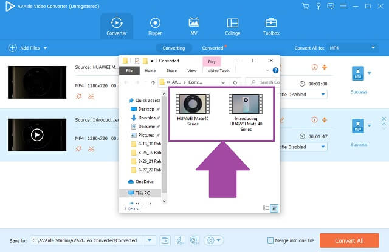
Task: Open Home tab in Explorer window
Action: [x=150, y=71]
